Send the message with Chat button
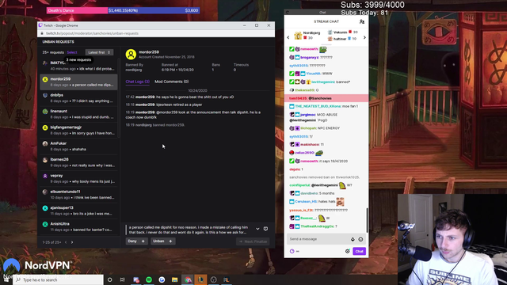507x285 pixels. (359, 251)
